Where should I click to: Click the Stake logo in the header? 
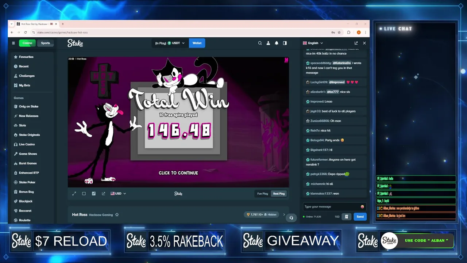pyautogui.click(x=75, y=43)
